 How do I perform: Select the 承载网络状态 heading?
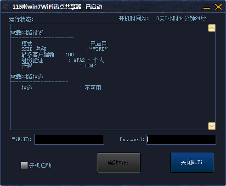tap(27, 77)
